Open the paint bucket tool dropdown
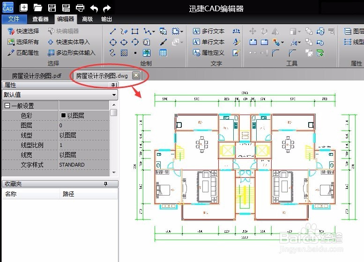The height and width of the screenshot is (262, 364). point(282,43)
